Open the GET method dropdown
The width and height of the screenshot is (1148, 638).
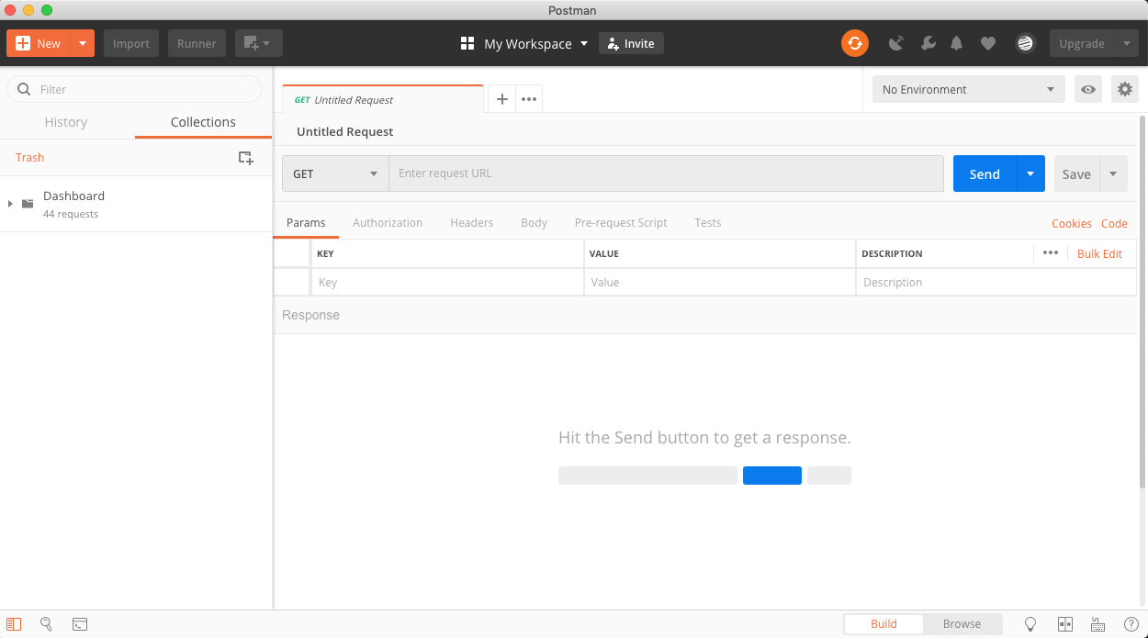[x=335, y=173]
